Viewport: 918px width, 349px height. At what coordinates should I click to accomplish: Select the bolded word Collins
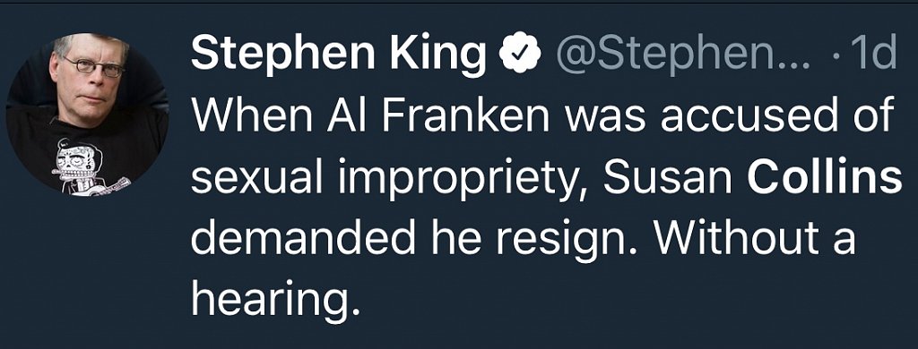coord(825,176)
